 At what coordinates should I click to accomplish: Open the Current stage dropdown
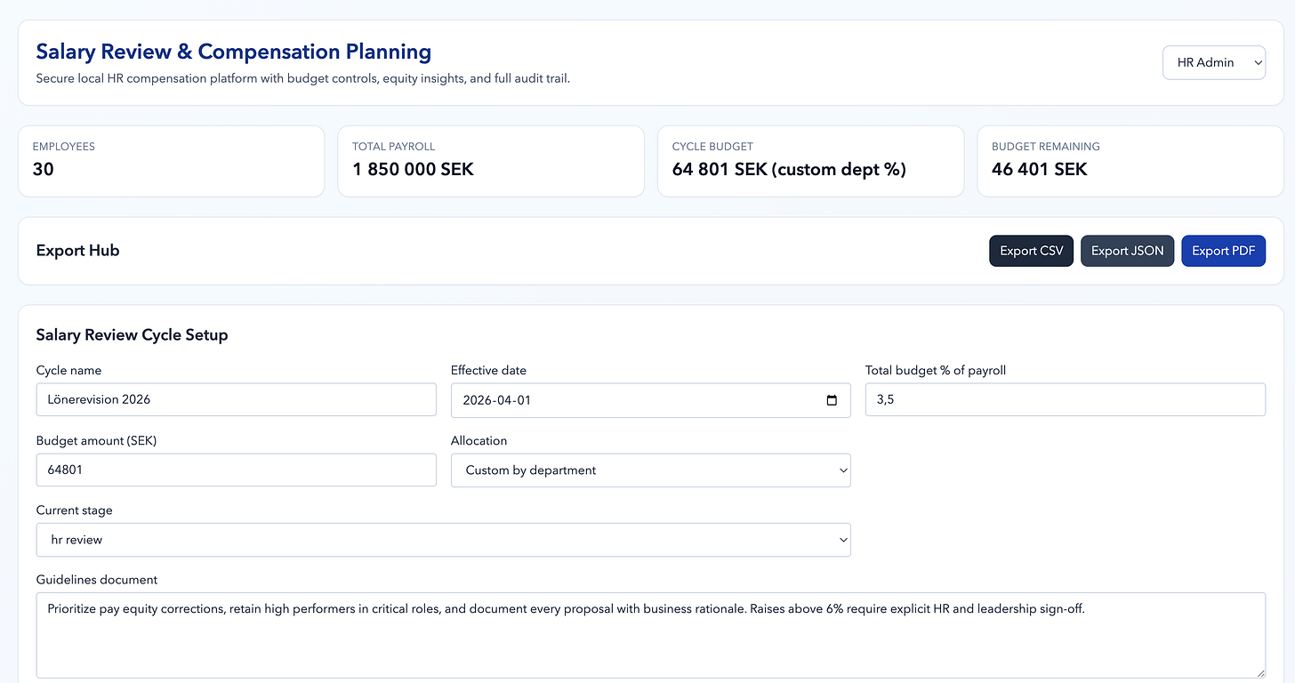[x=443, y=540]
